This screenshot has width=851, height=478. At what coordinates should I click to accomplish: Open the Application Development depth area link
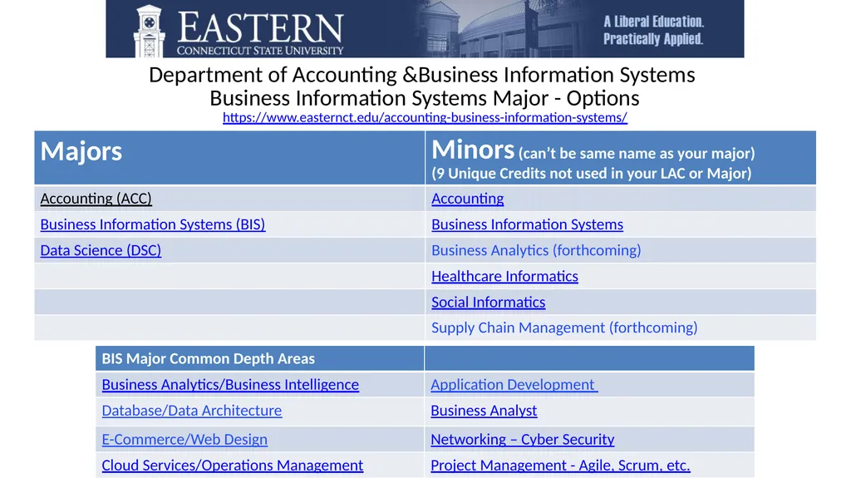coord(514,385)
